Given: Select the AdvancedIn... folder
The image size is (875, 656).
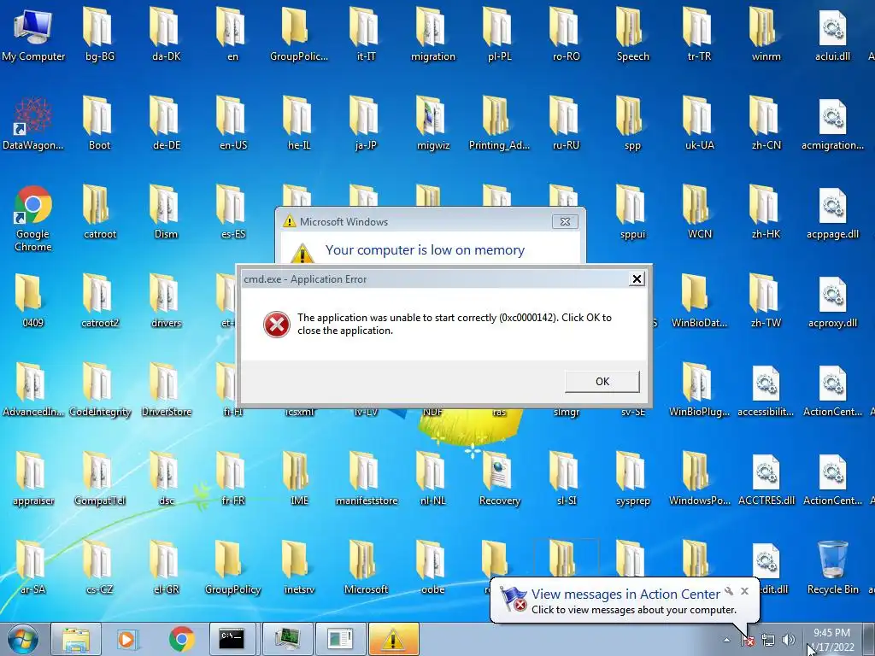Looking at the screenshot, I should coord(33,389).
